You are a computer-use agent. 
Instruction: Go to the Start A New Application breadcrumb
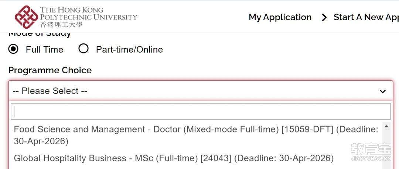click(x=366, y=17)
